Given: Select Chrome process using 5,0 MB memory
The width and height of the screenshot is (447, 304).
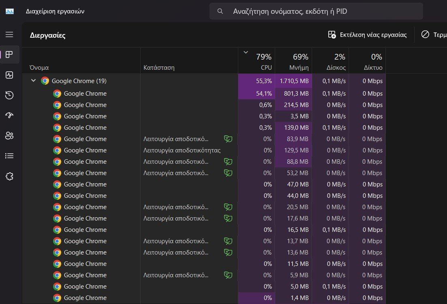Looking at the screenshot, I should pos(204,286).
